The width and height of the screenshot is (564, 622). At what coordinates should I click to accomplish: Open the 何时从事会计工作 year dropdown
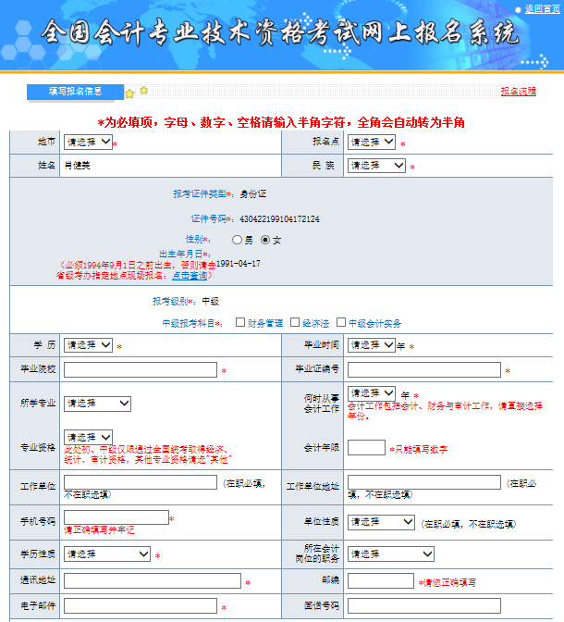click(372, 393)
